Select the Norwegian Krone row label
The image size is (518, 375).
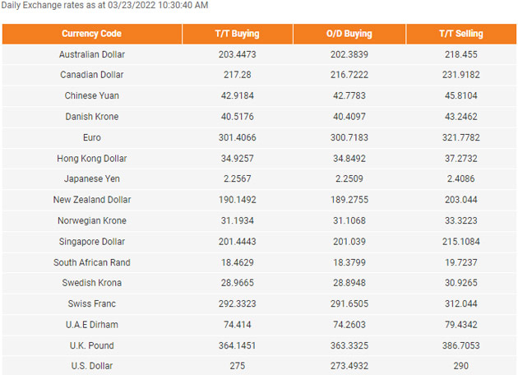click(x=92, y=220)
